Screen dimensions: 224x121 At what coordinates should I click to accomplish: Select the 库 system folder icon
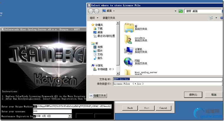point(129,28)
